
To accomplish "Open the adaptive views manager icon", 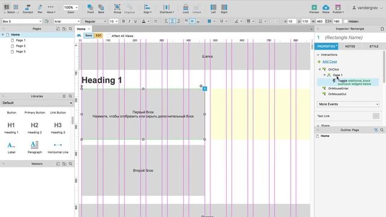I will pos(79,36).
